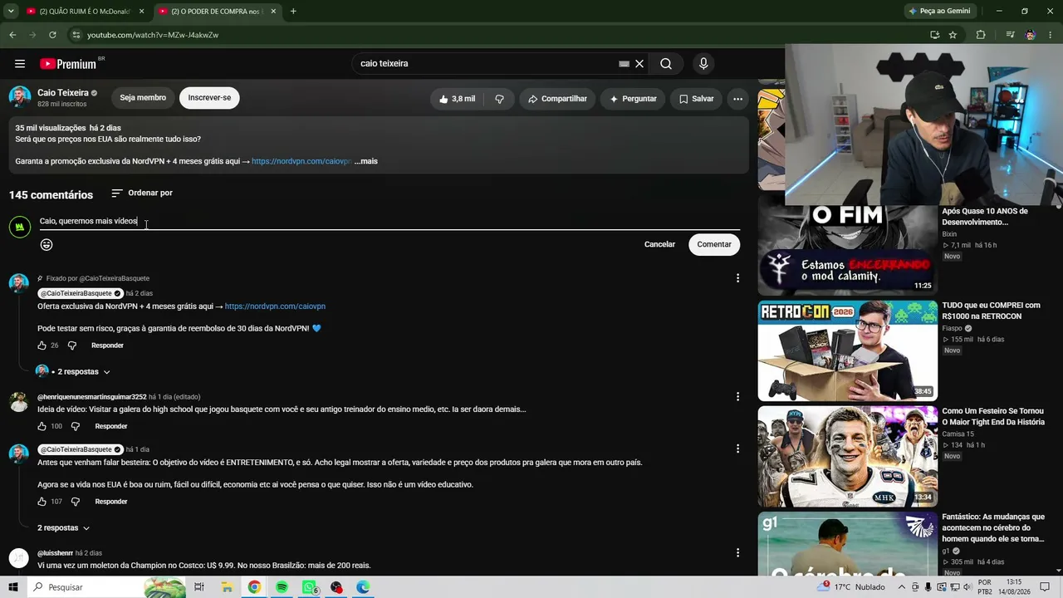This screenshot has height=598, width=1063.
Task: Open more actions menu beside Salvar
Action: [737, 99]
